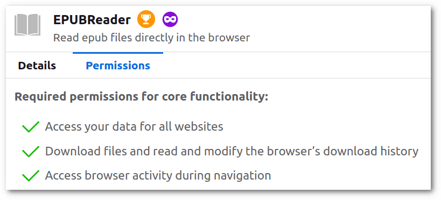Click the divider line below the tab row
The height and width of the screenshot is (200, 441).
[x=218, y=78]
